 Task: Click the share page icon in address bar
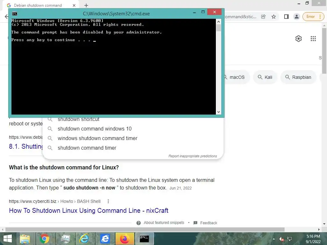point(263,17)
